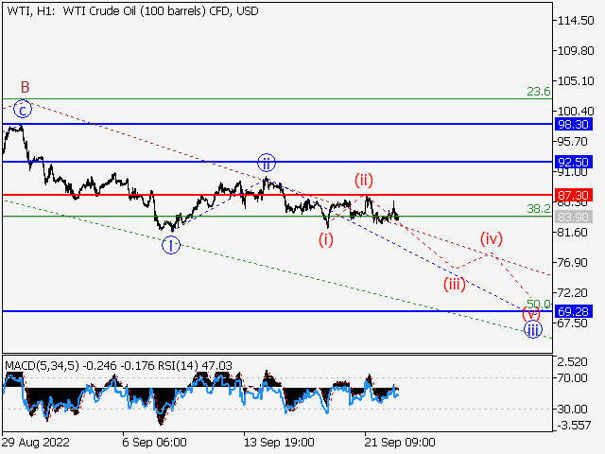Select the blue circled c wave marker

coord(23,110)
